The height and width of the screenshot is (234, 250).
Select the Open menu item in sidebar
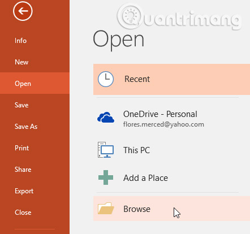tap(35, 83)
